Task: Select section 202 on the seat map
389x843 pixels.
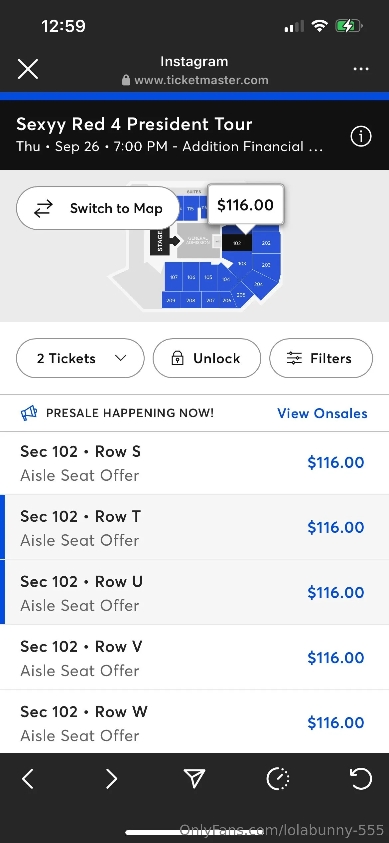Action: [x=266, y=243]
